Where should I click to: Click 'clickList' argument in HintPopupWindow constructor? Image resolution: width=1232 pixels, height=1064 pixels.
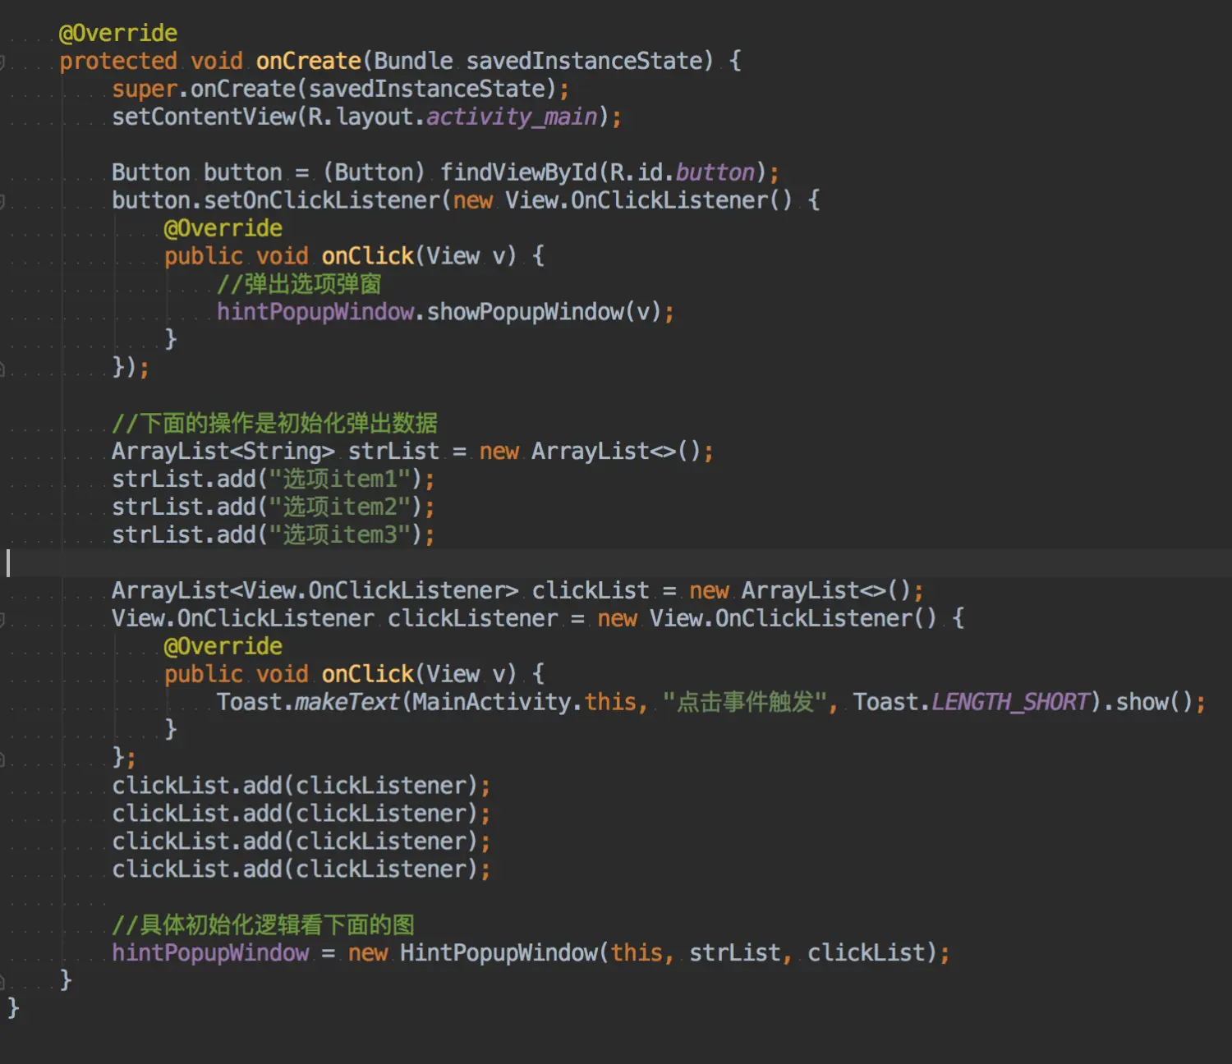pos(866,952)
